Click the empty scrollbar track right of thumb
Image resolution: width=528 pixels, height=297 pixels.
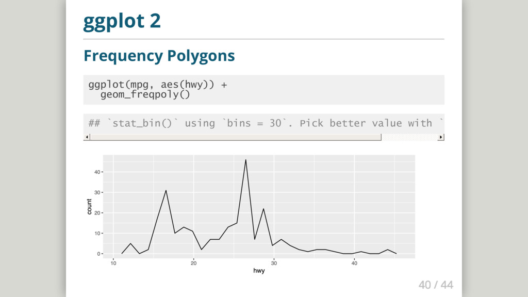409,137
